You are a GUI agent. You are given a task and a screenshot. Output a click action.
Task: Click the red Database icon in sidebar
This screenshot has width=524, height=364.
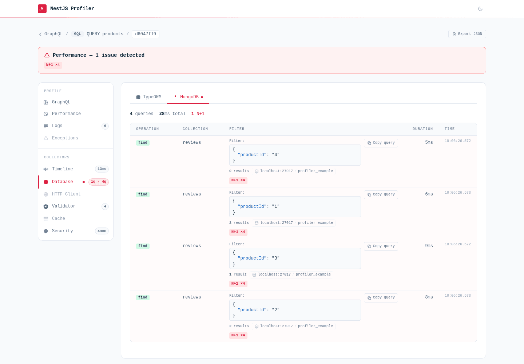pyautogui.click(x=46, y=182)
